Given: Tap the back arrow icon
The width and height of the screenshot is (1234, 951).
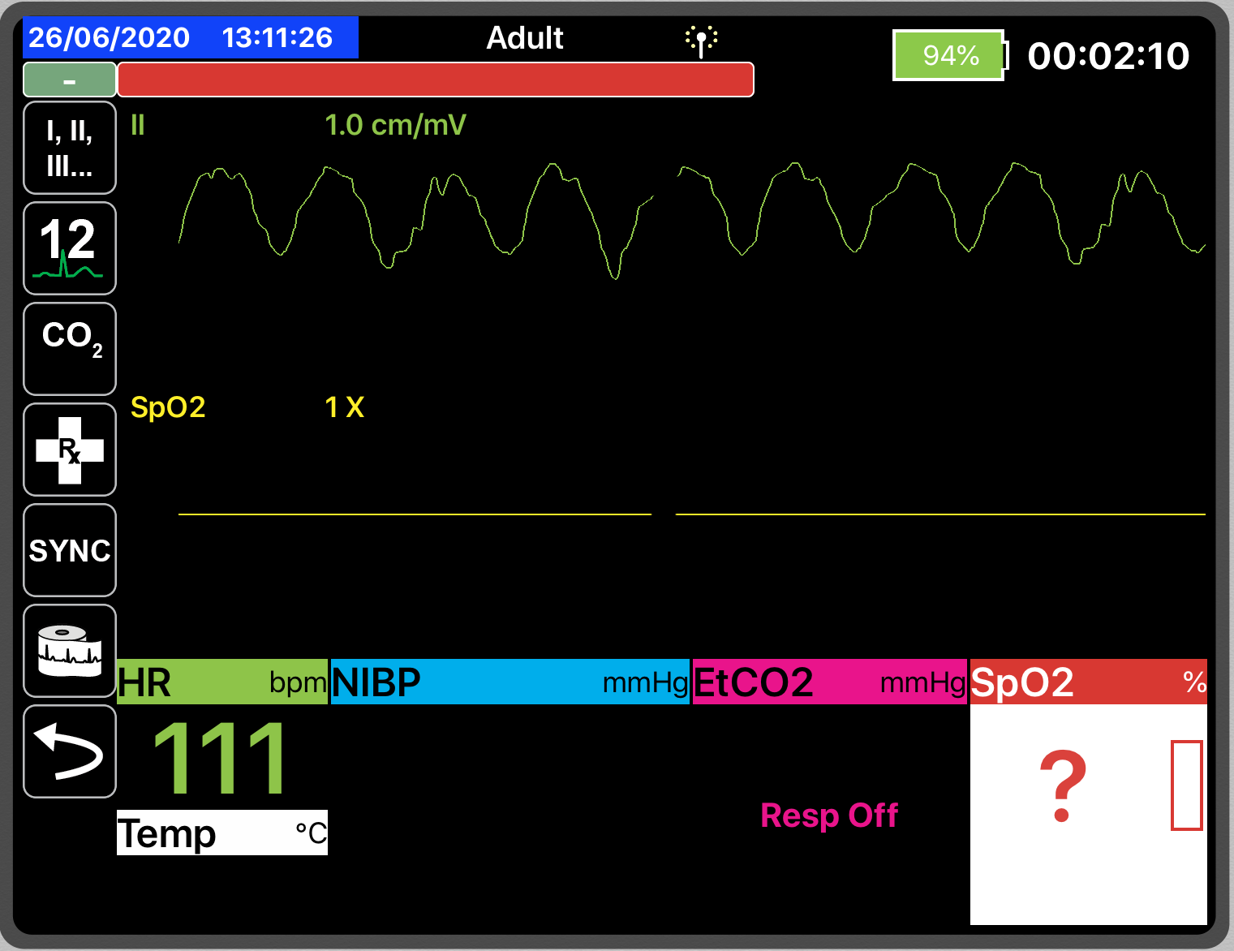Looking at the screenshot, I should 69,751.
